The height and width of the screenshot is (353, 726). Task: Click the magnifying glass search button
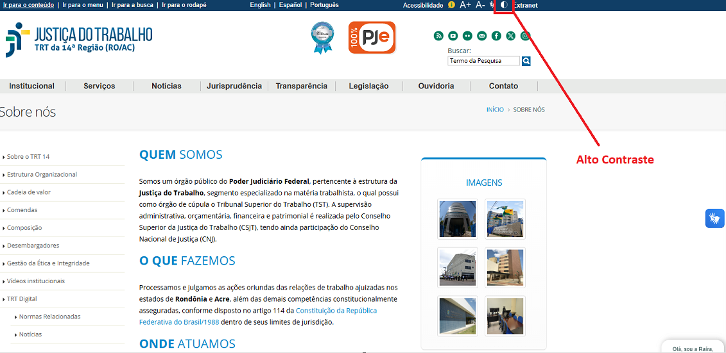526,61
